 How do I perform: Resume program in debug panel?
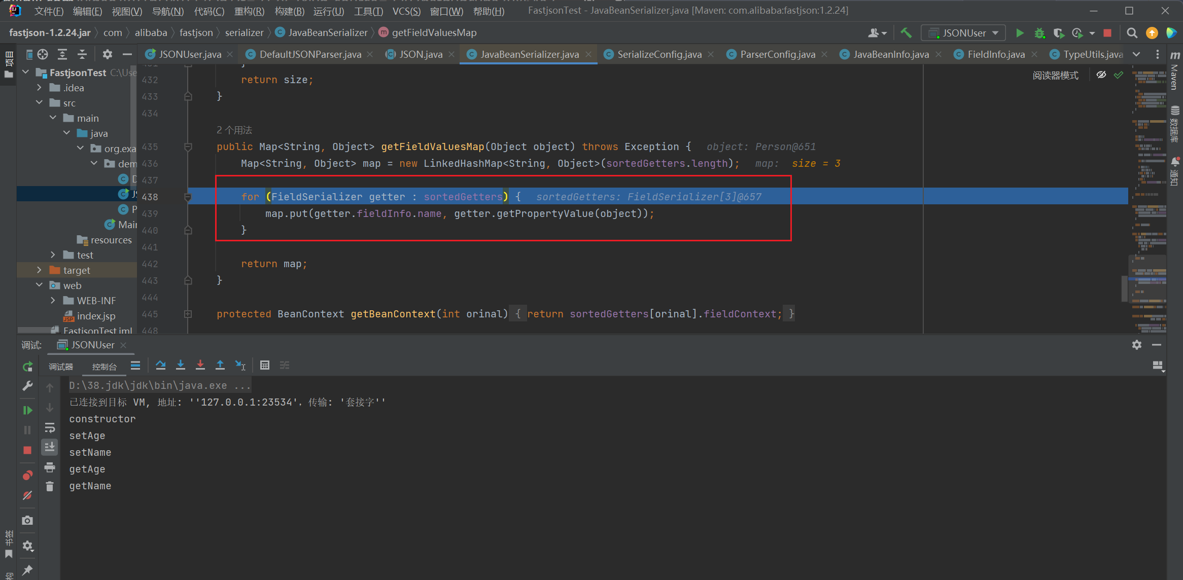27,410
